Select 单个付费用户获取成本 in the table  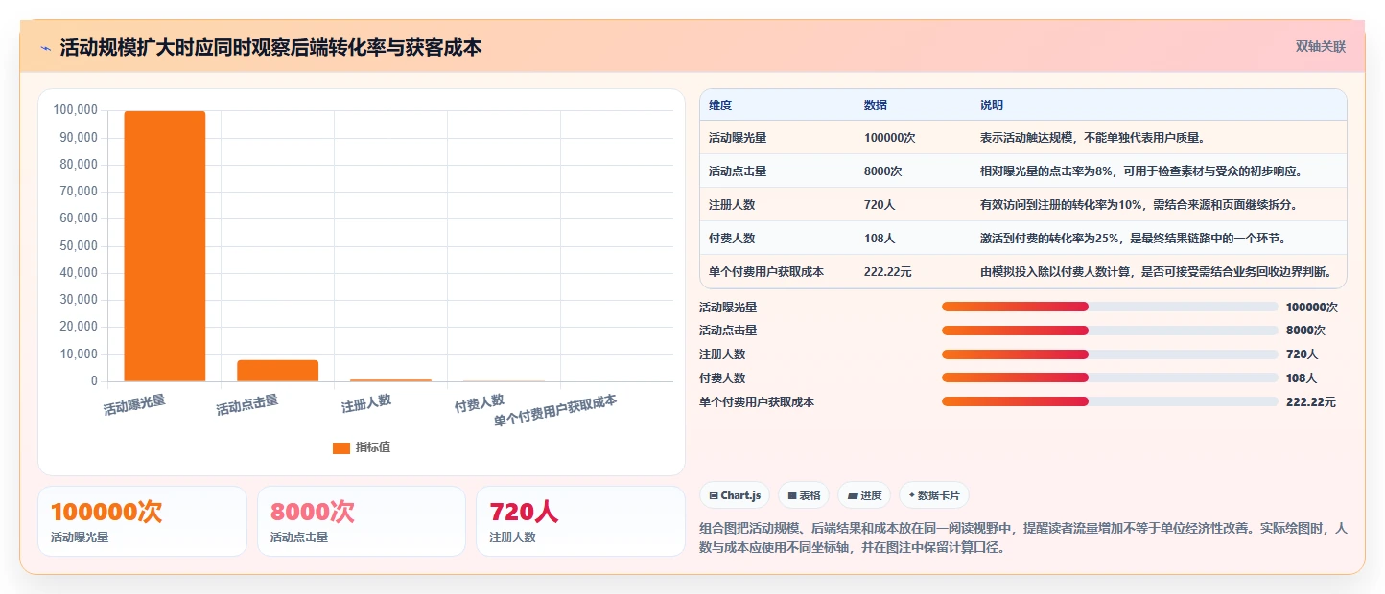click(766, 272)
